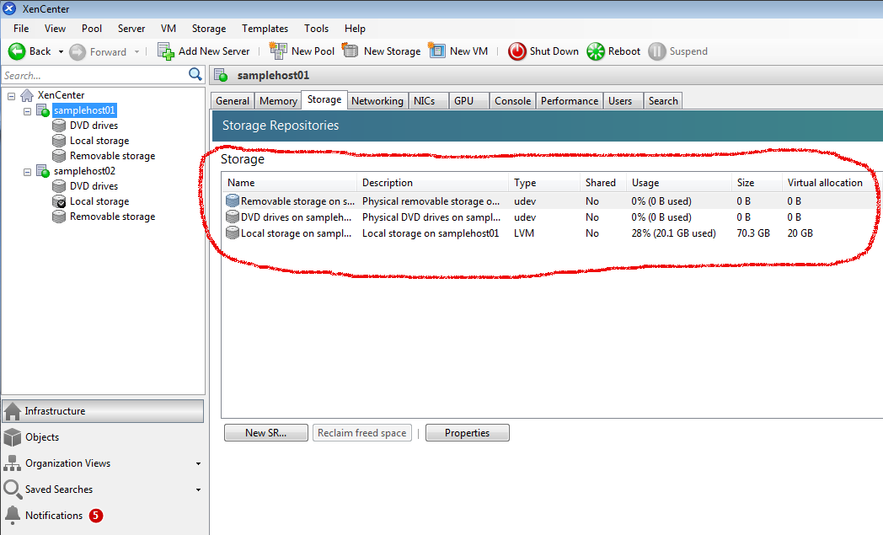The width and height of the screenshot is (883, 535).
Task: Expand the Saved Searches dropdown arrow
Action: coord(198,490)
